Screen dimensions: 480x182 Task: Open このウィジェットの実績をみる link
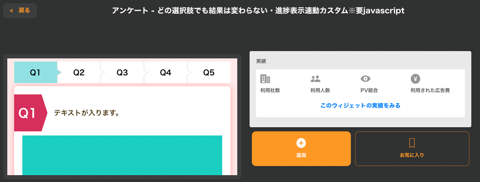pyautogui.click(x=360, y=105)
